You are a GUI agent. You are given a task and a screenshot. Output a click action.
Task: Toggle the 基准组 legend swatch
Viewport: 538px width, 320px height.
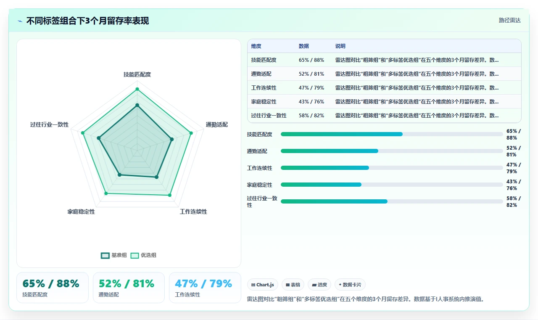pos(105,255)
